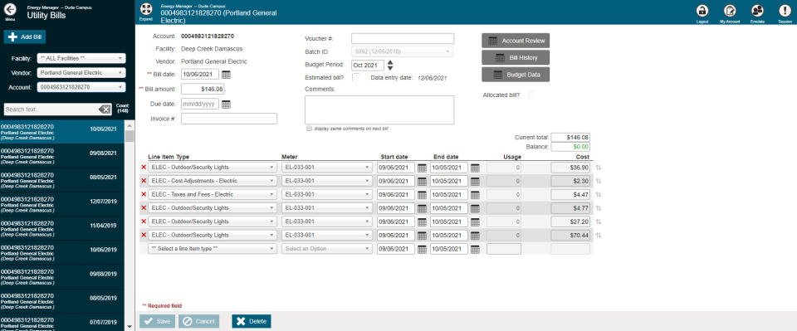Click the Voucher # input field
This screenshot has height=331, width=797.
coord(402,39)
